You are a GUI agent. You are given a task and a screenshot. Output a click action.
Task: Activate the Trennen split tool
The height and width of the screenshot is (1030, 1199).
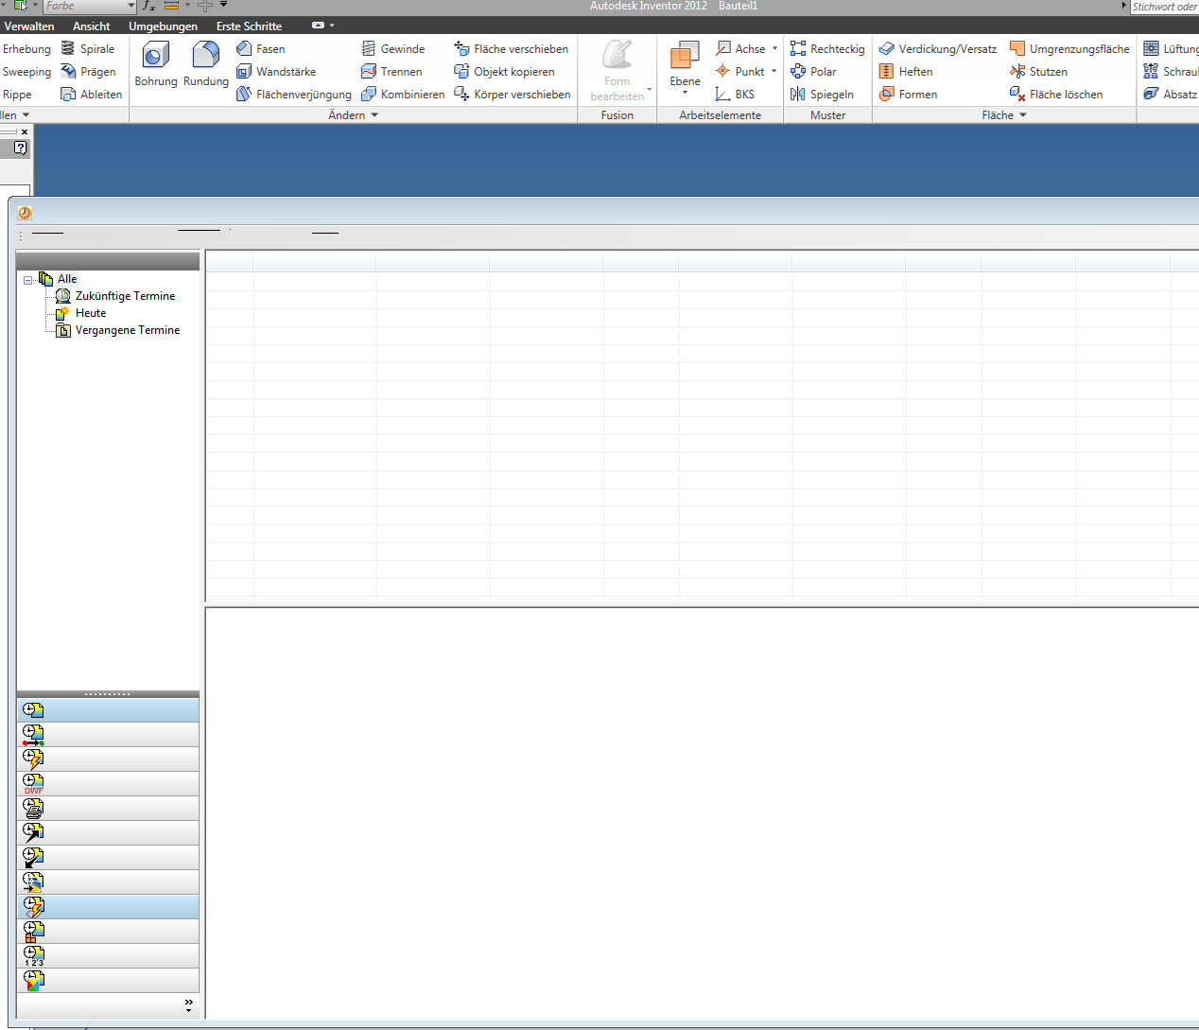(x=391, y=71)
